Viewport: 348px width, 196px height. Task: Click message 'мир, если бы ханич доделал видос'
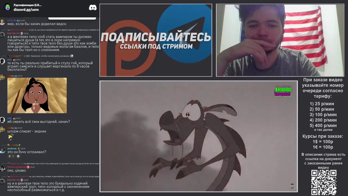(37, 24)
